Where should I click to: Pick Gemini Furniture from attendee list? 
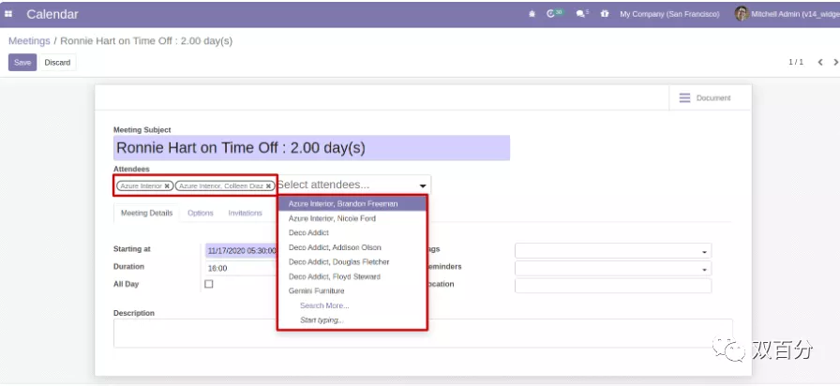coord(352,291)
